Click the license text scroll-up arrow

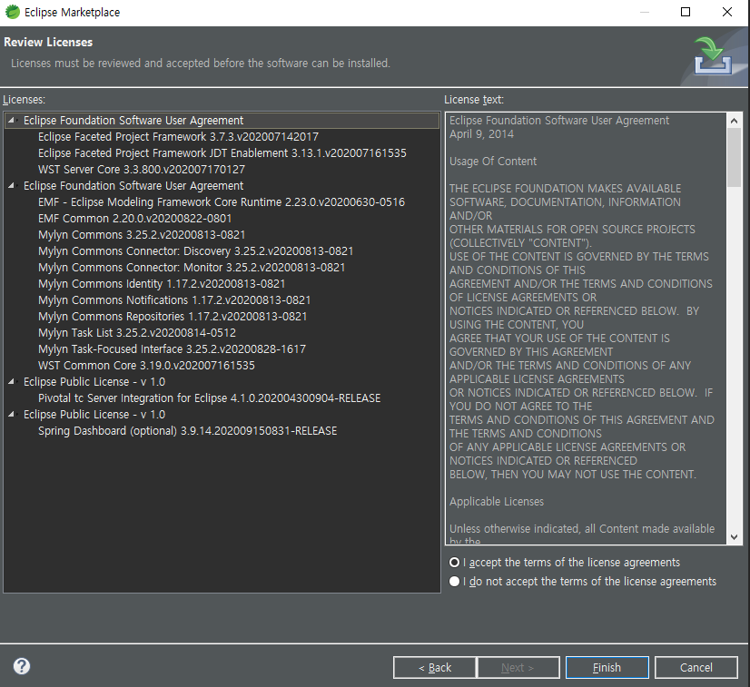coord(735,121)
